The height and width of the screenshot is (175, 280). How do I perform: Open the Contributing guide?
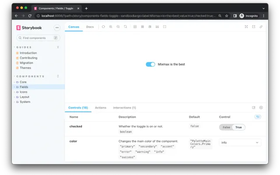(x=28, y=58)
